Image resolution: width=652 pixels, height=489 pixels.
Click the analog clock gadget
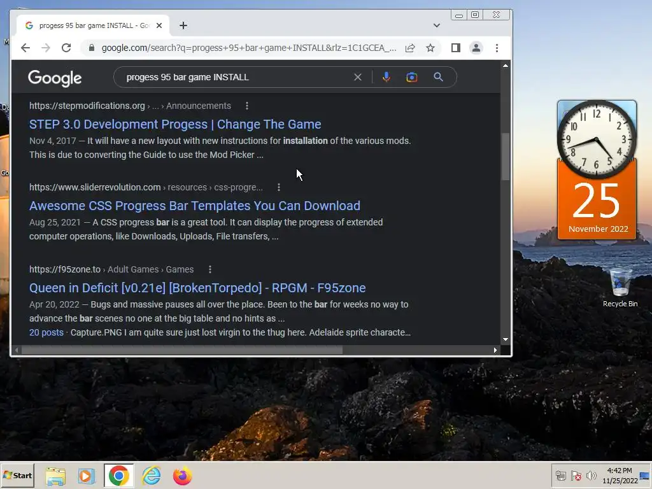click(x=596, y=139)
